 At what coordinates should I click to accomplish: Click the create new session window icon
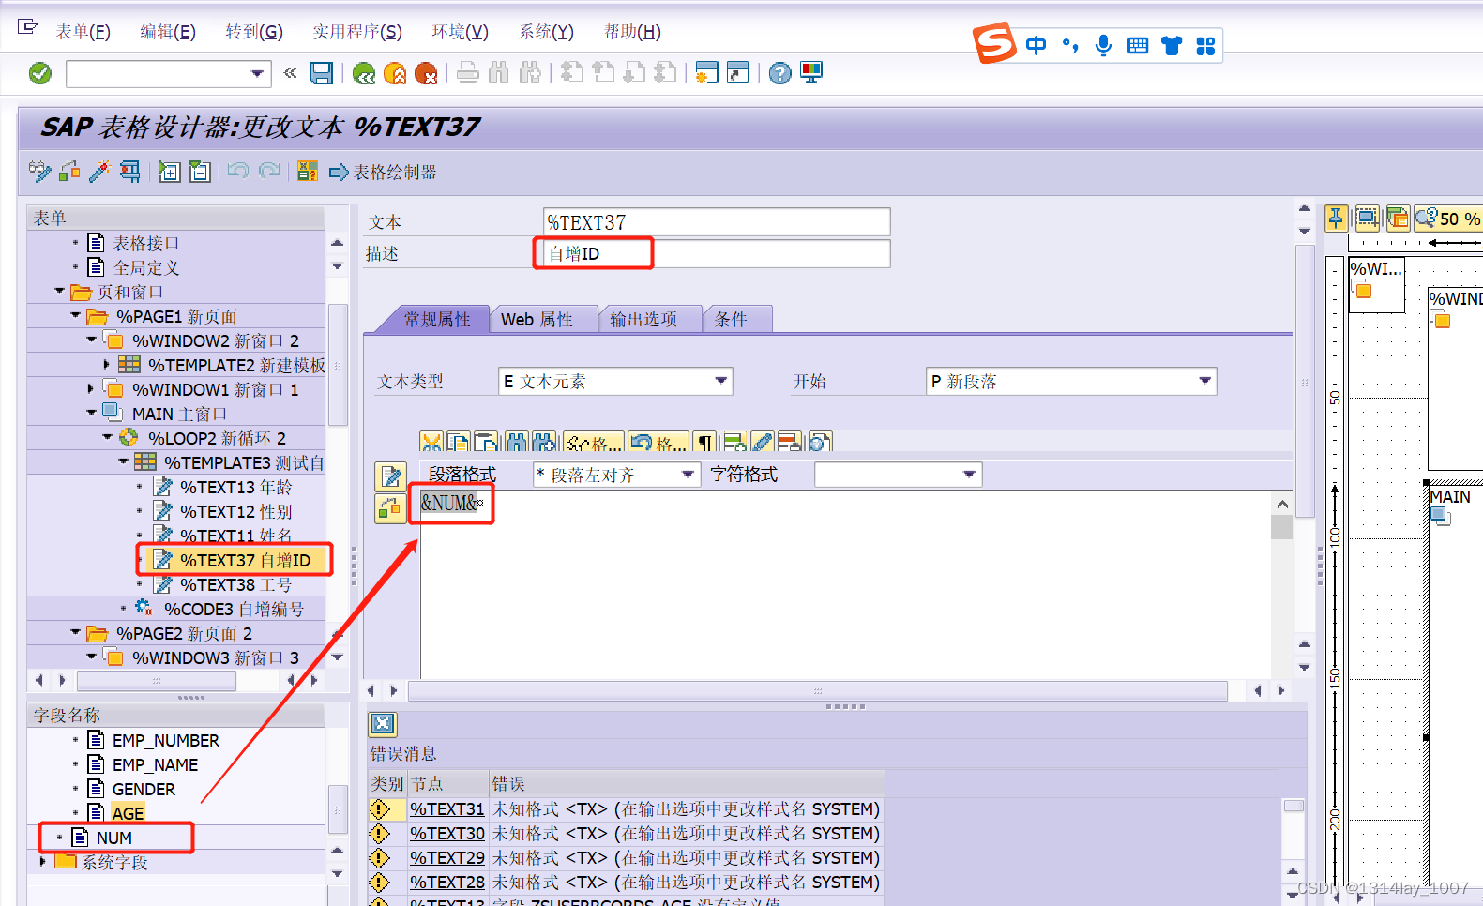(706, 73)
